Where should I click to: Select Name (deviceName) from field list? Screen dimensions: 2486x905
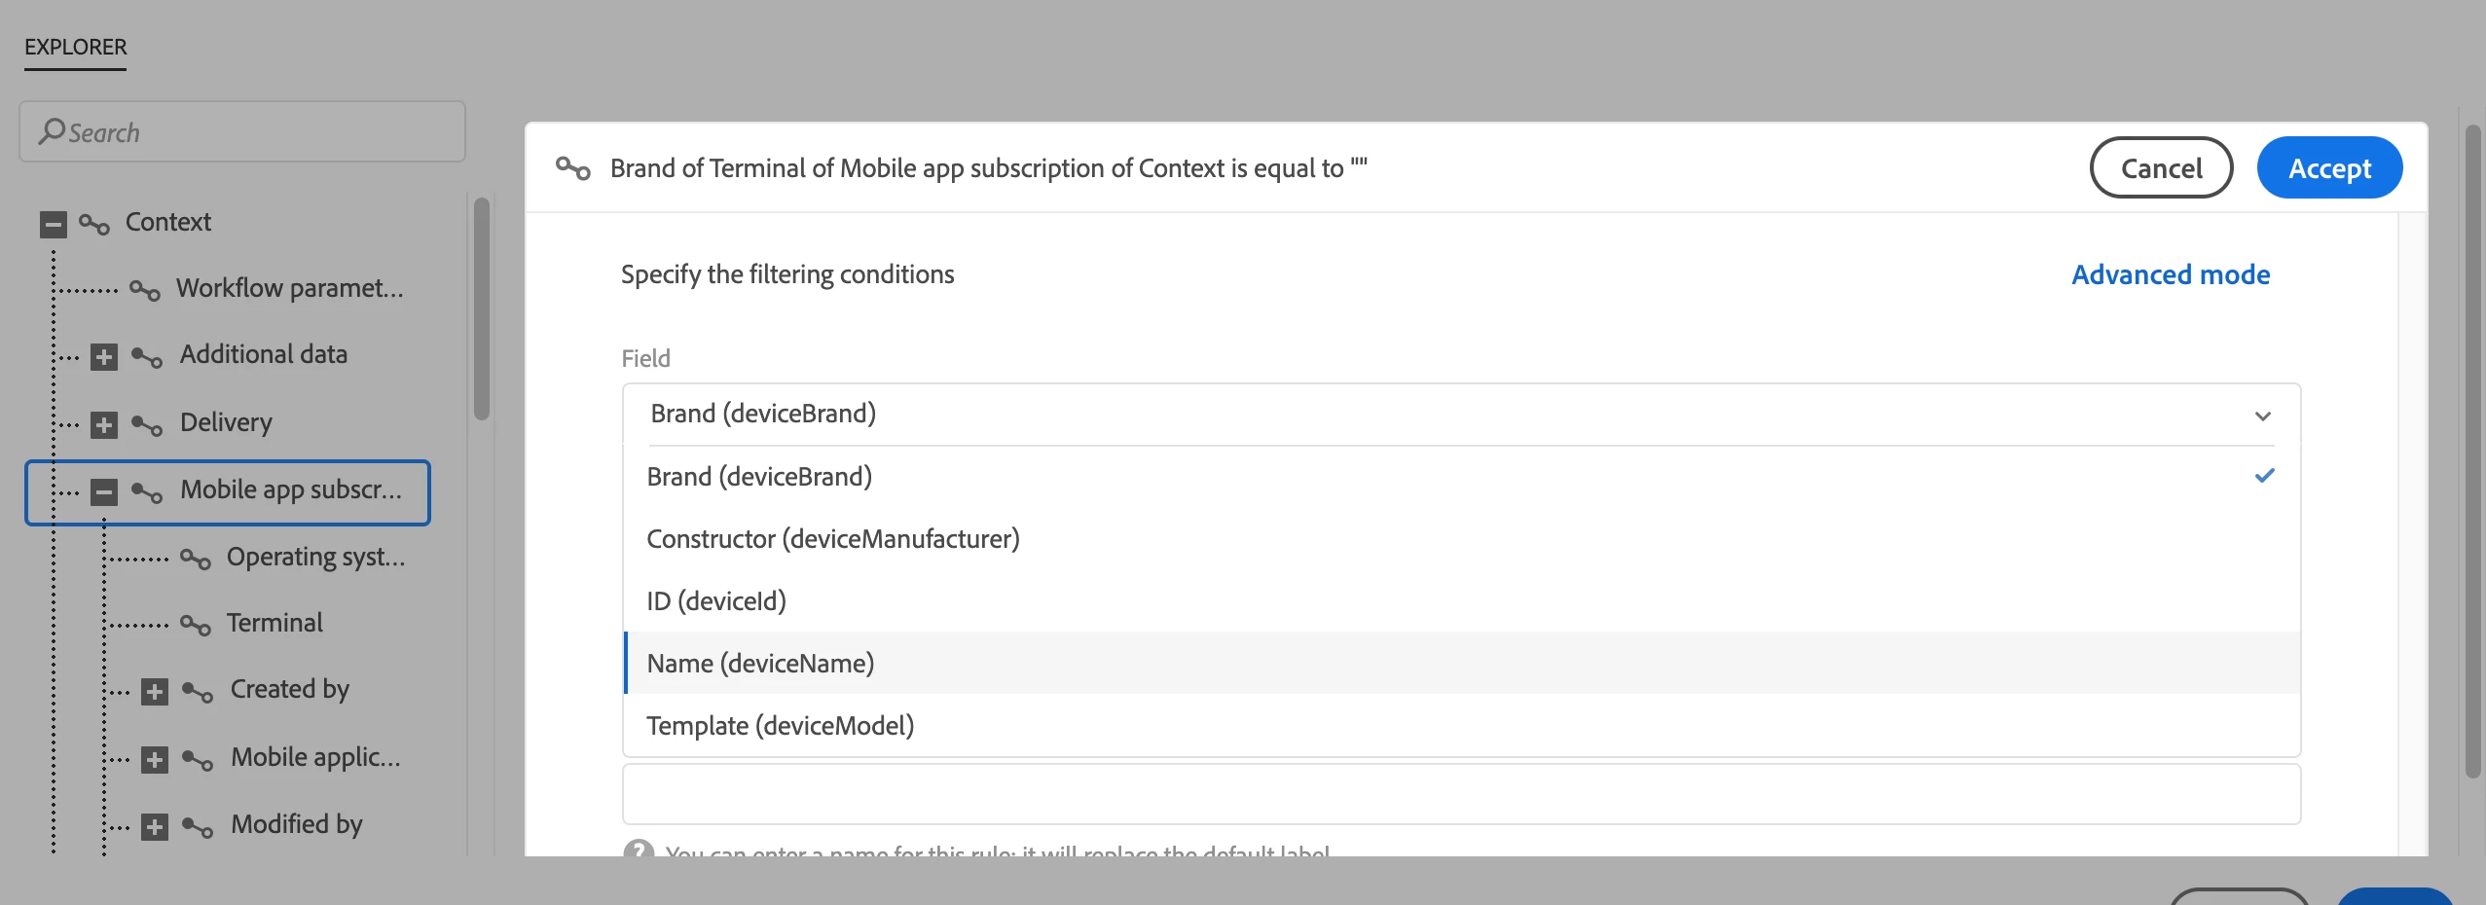coord(760,664)
